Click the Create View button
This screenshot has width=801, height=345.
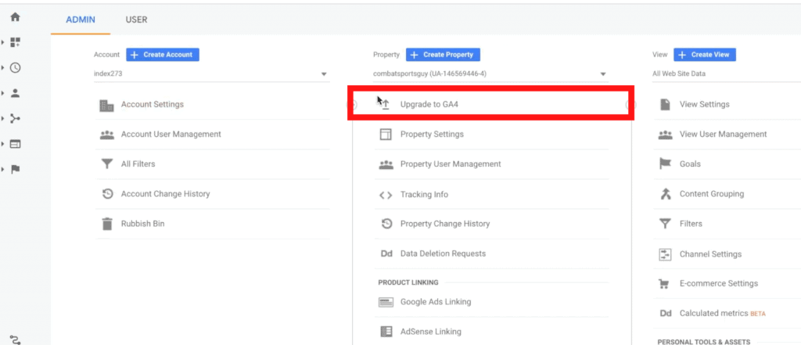click(x=705, y=55)
